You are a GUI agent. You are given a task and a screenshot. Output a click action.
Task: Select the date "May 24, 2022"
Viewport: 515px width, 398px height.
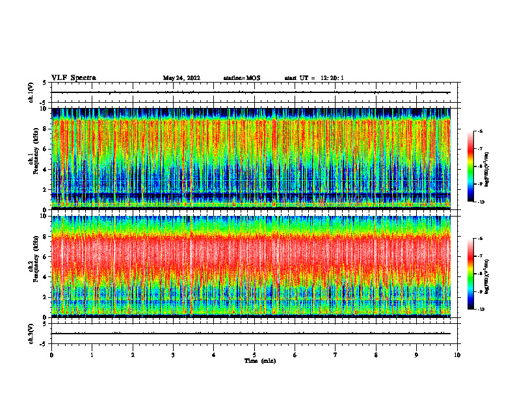tap(181, 78)
